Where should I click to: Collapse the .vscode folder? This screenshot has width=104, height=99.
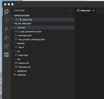tap(15, 27)
